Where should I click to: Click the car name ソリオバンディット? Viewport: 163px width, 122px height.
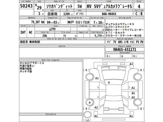[59, 6]
